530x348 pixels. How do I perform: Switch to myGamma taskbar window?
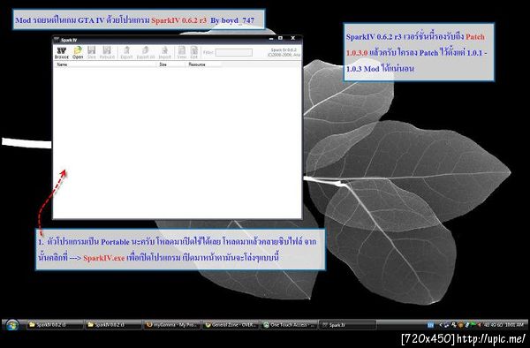(171, 325)
